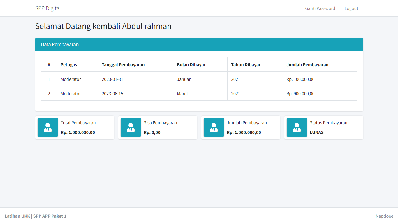Screen dimensions: 398x224
Task: Click the LUNAS status text
Action: 317,132
